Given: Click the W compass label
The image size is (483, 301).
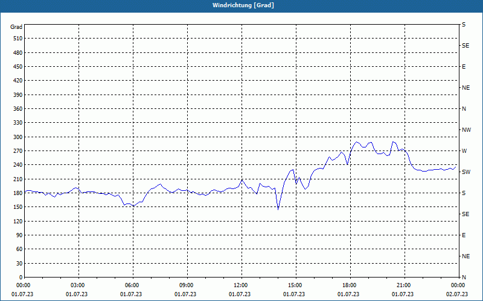Looking at the screenshot, I should coord(464,151).
